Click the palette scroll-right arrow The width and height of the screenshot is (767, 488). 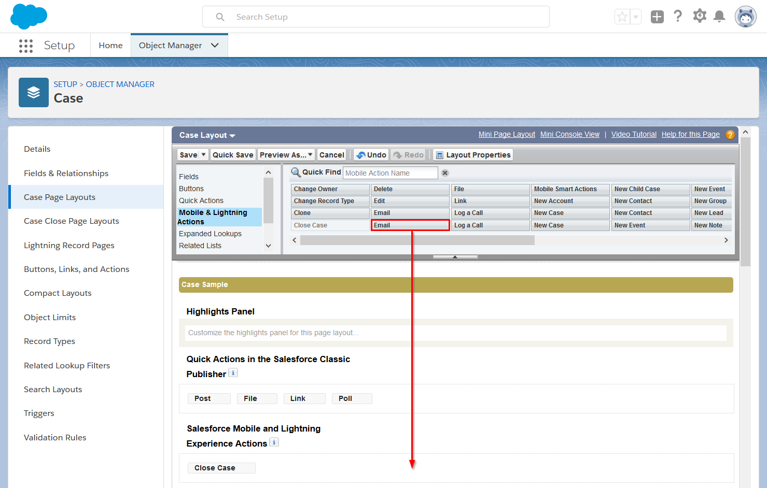pyautogui.click(x=726, y=240)
